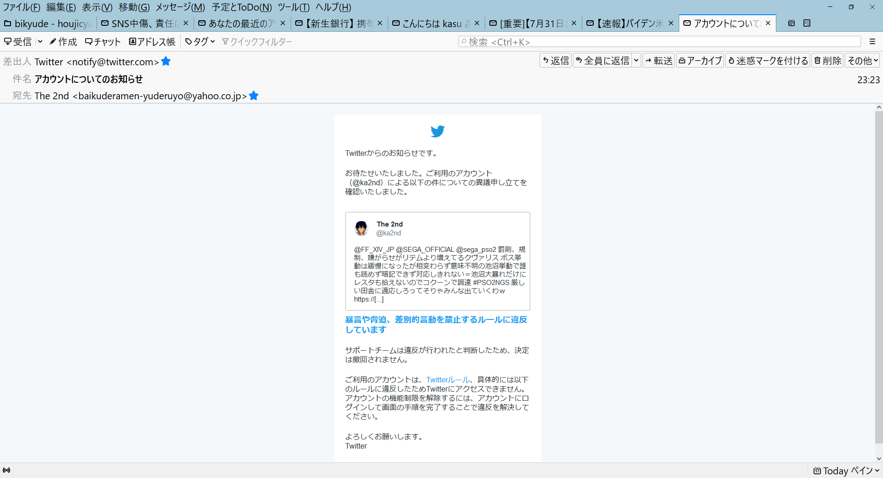Open the ツール(T) menu
The image size is (883, 478).
pos(293,7)
